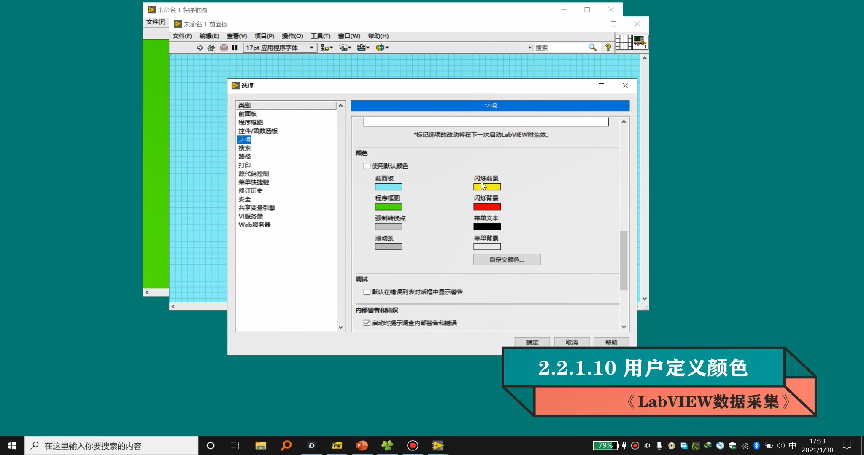Select 菜单快捷键 category
Viewport: 864px width, 455px height.
[x=254, y=182]
